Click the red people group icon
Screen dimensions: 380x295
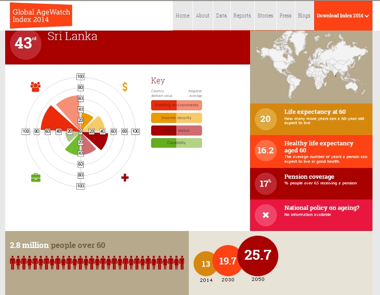coord(35,86)
